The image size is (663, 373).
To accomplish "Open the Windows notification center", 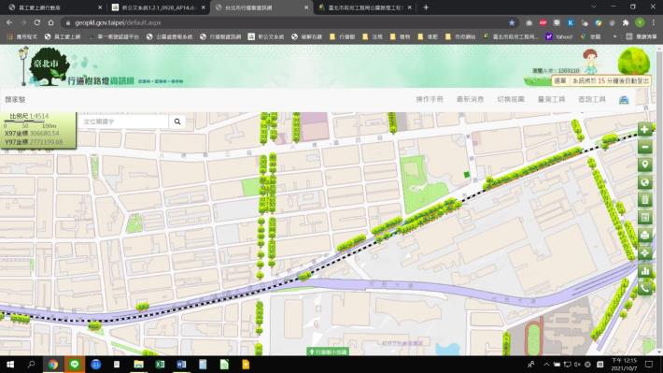I will coord(649,364).
